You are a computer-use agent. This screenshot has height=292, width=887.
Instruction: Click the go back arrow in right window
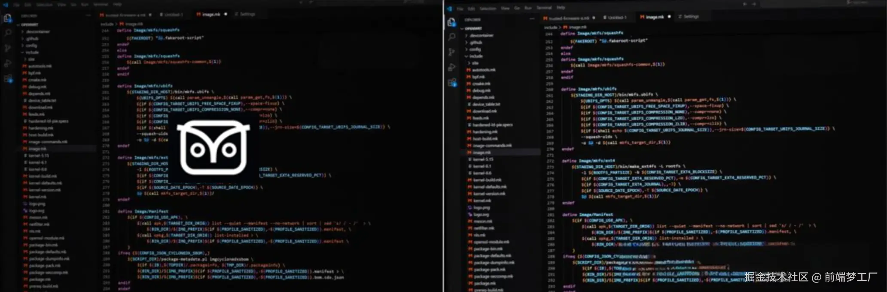click(745, 4)
